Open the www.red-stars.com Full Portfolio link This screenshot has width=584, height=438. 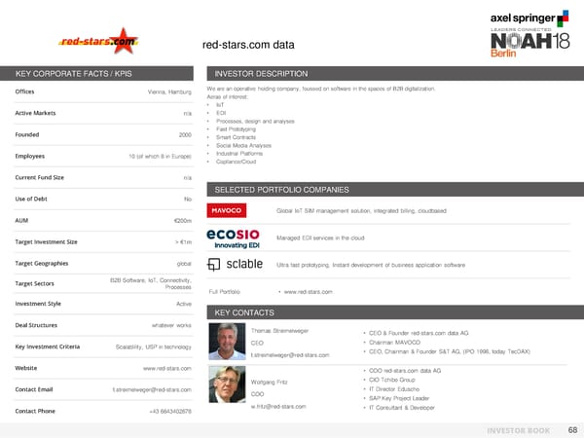[309, 292]
